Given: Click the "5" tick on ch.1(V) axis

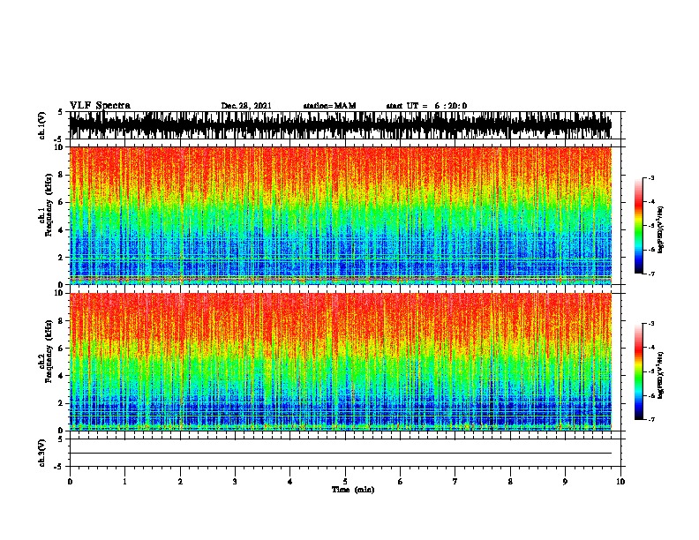Looking at the screenshot, I should click(x=61, y=112).
